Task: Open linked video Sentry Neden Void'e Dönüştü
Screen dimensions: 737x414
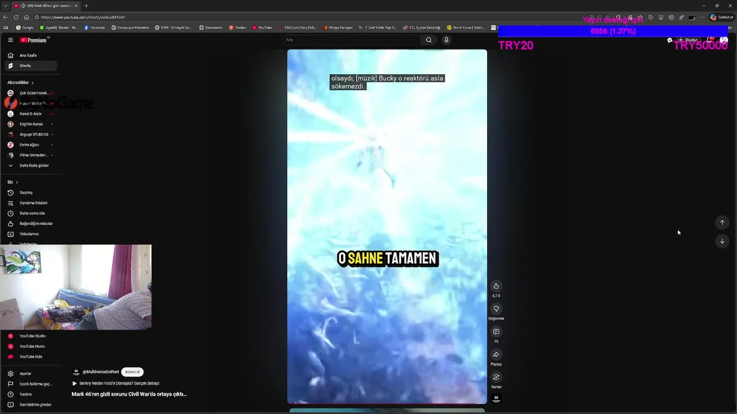Action: [116, 384]
